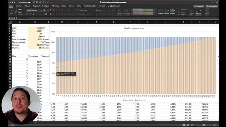
Task: Click the Save icon in title bar
Action: point(37,2)
